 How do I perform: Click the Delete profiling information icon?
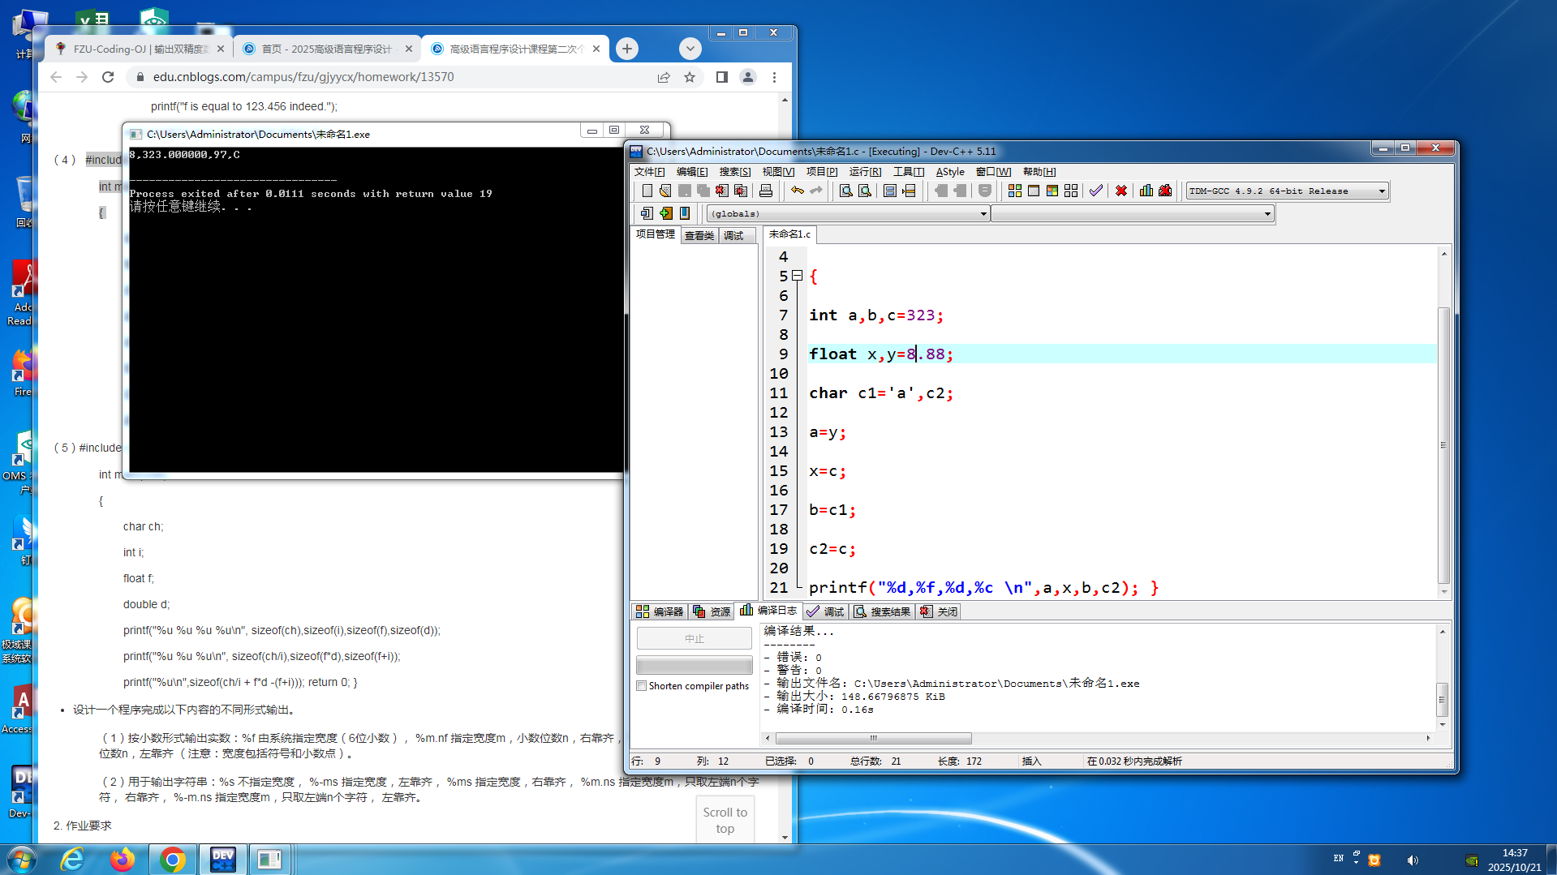tap(1165, 191)
